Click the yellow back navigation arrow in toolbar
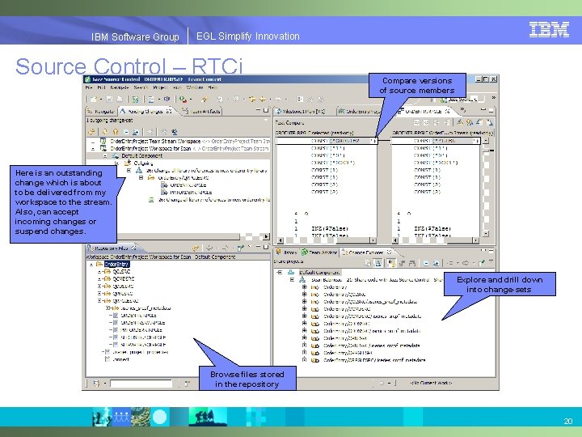The height and width of the screenshot is (437, 582). (x=263, y=100)
